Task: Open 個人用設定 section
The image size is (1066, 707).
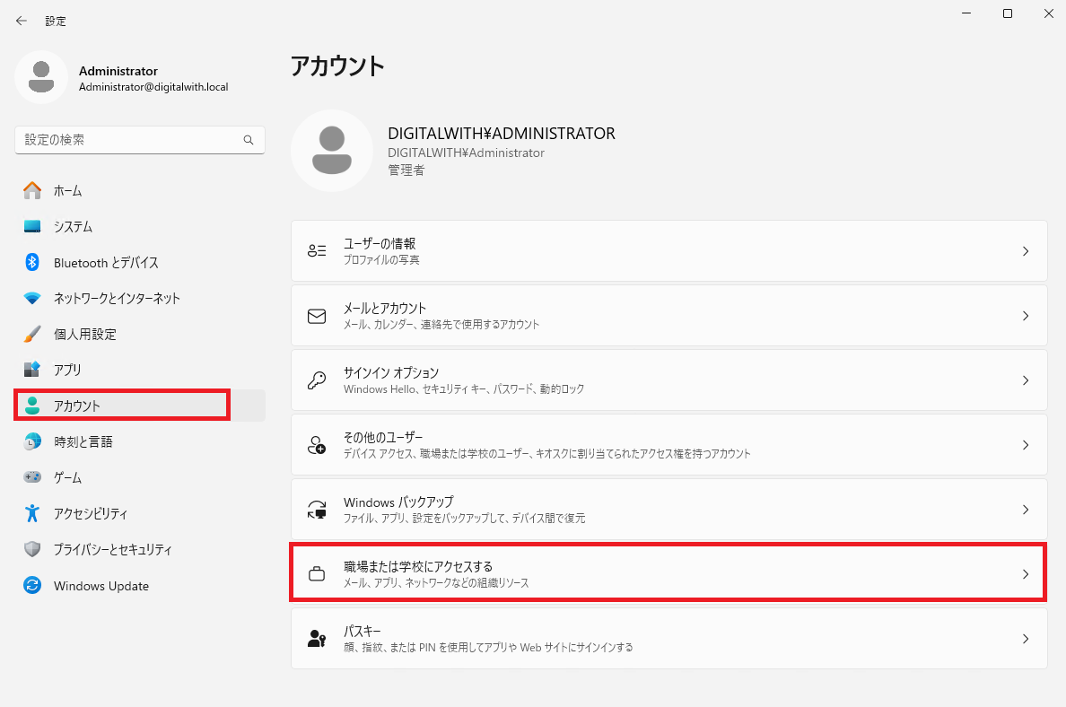Action: point(139,335)
